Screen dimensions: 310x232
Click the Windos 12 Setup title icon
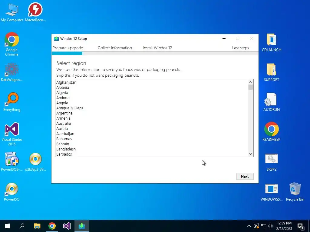point(56,38)
